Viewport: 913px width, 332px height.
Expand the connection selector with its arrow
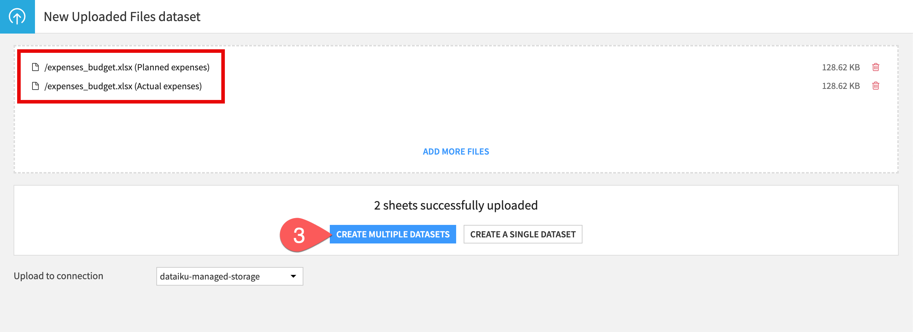pyautogui.click(x=293, y=276)
